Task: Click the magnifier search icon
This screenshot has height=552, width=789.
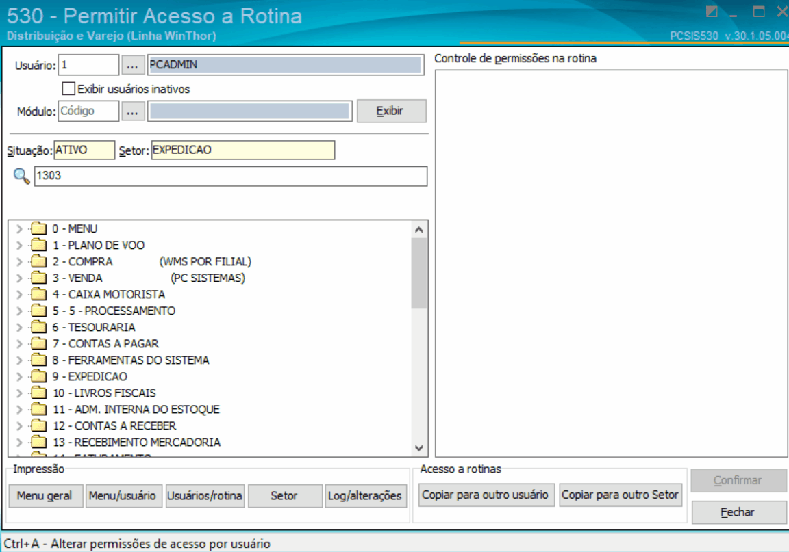Action: pos(21,176)
